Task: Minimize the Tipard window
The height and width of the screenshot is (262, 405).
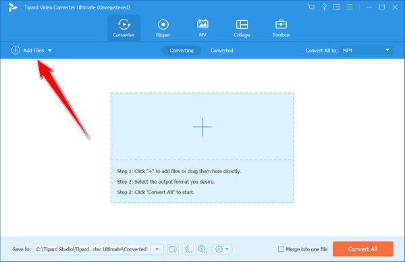Action: click(x=370, y=7)
